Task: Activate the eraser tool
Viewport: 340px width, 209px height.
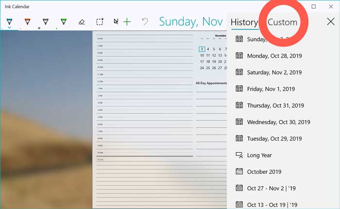Action: 82,22
